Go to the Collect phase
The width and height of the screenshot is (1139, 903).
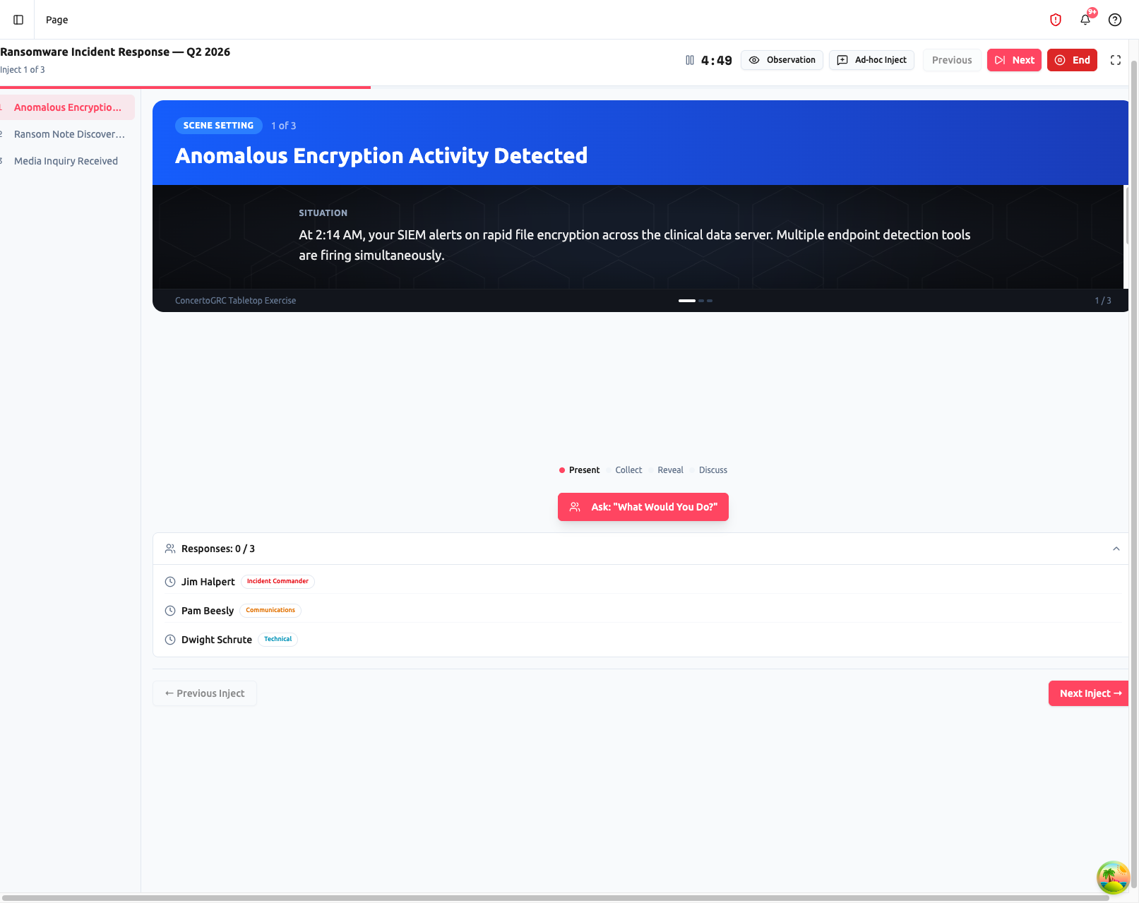pyautogui.click(x=624, y=470)
